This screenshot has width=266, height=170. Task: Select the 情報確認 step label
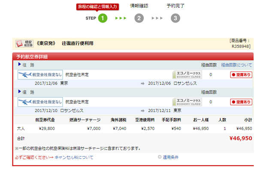(x=139, y=6)
